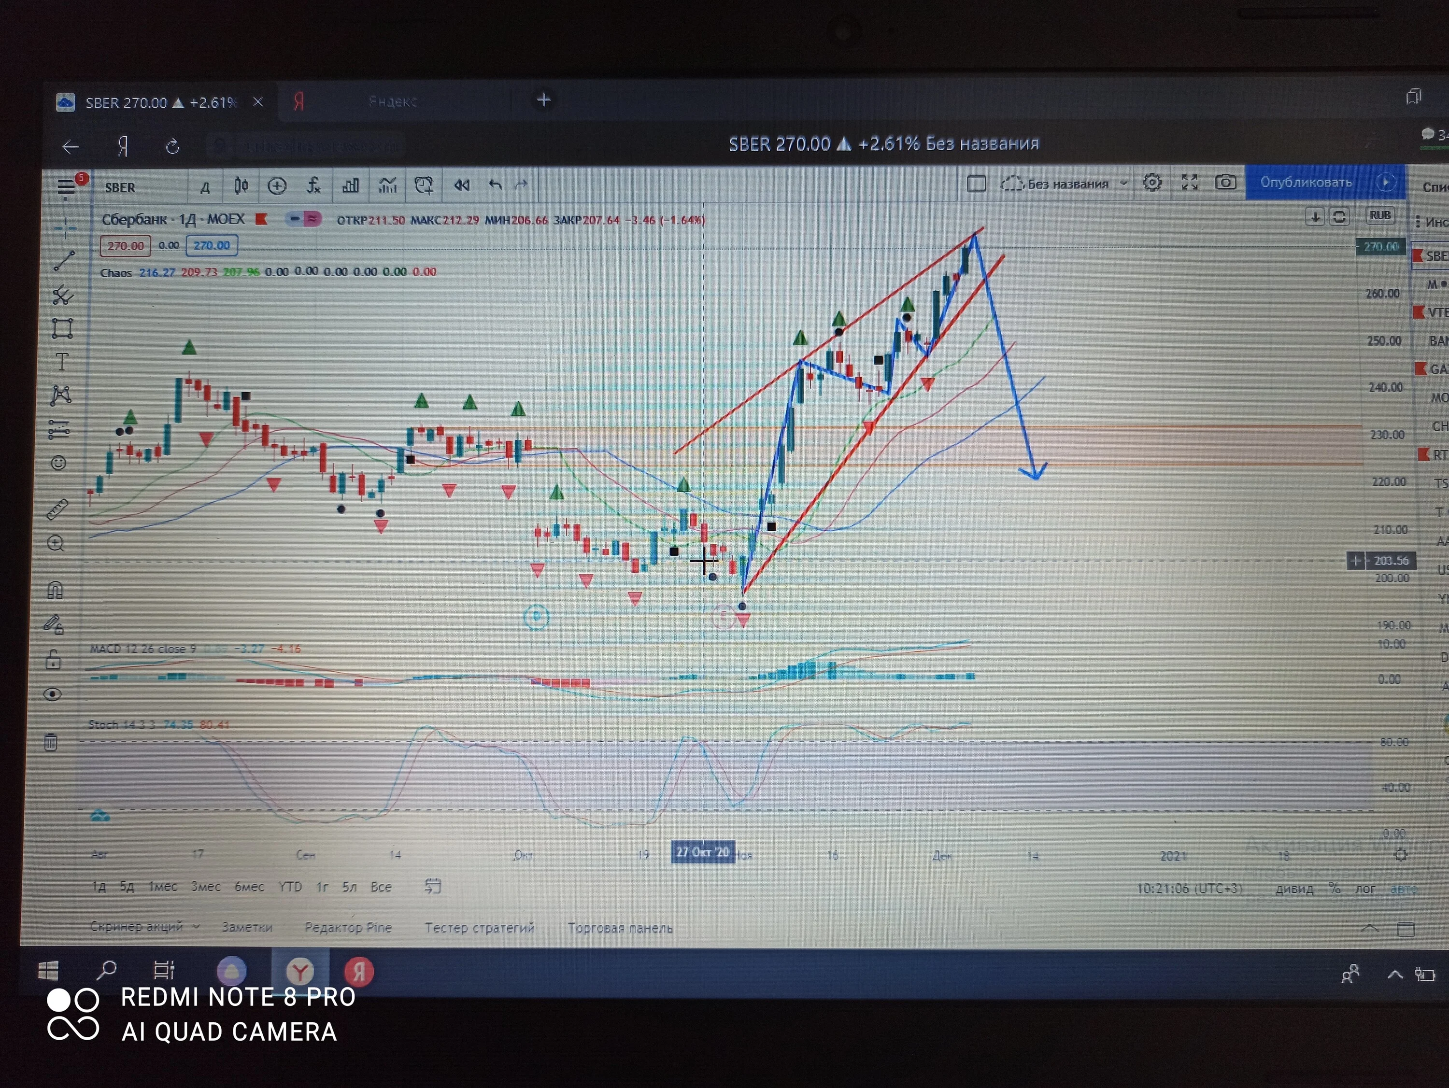
Task: Delete all drawings with trash icon
Action: coord(51,742)
